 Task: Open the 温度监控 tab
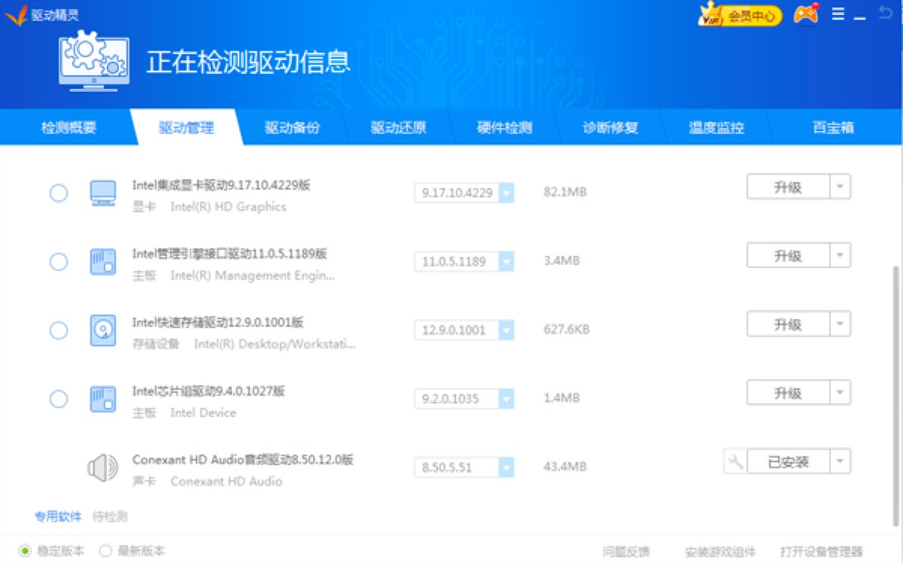tap(716, 127)
